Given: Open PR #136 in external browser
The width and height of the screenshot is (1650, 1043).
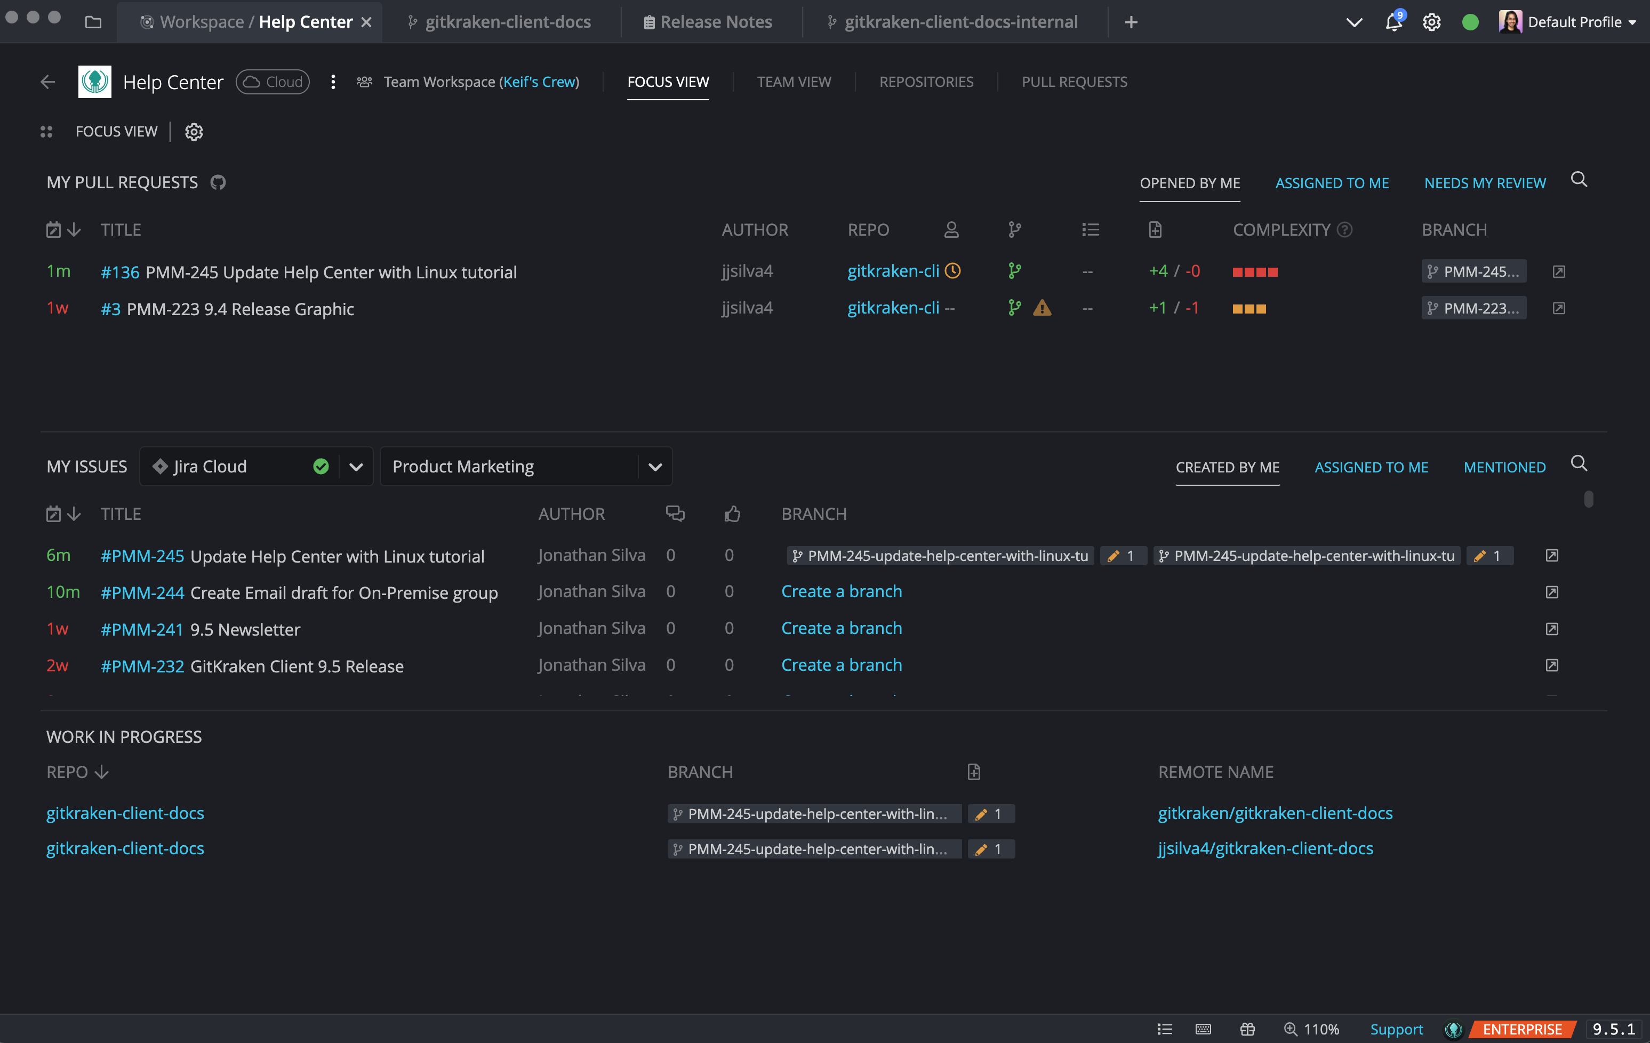Looking at the screenshot, I should point(1558,272).
